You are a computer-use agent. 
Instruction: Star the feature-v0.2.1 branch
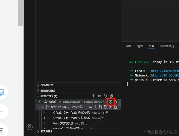click(110, 107)
